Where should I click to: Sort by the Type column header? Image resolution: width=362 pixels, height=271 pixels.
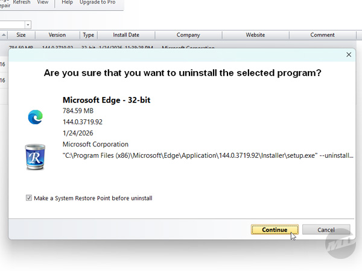(x=89, y=35)
